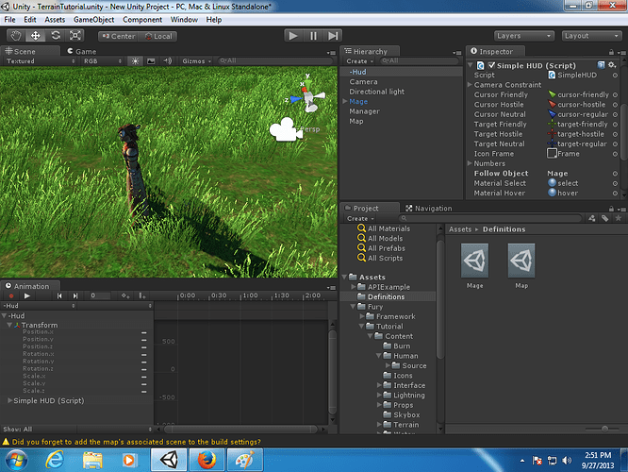The width and height of the screenshot is (628, 472).
Task: Open the Textured draw mode dropdown
Action: (x=41, y=61)
